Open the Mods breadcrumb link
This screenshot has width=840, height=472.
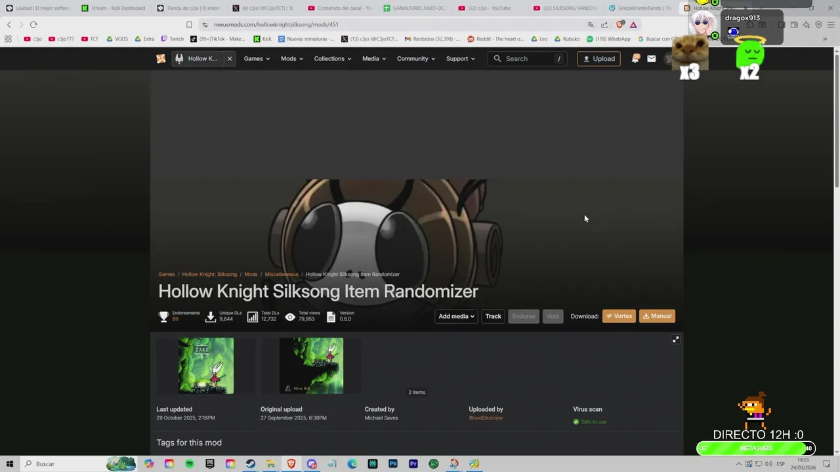coord(251,274)
